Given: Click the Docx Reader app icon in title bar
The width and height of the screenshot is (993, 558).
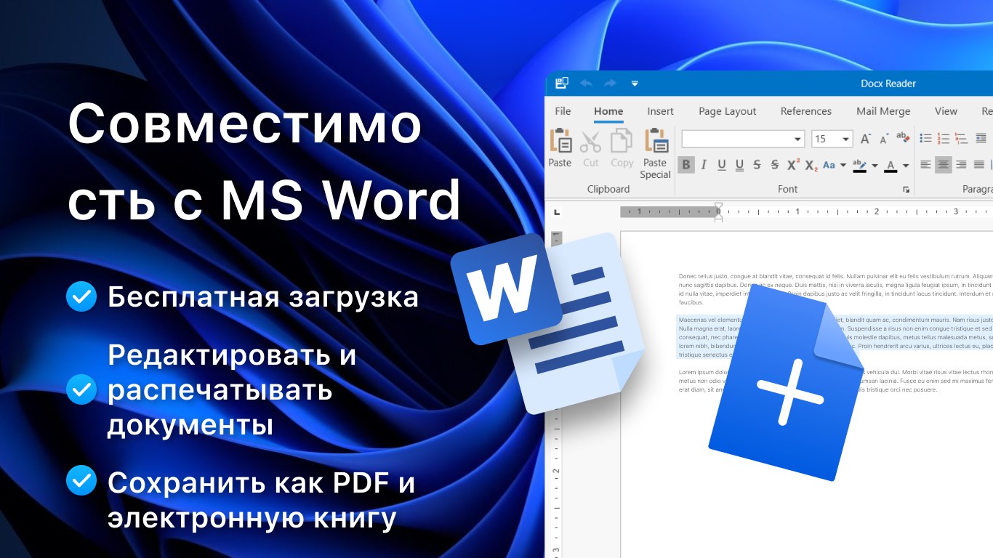Looking at the screenshot, I should coord(561,83).
